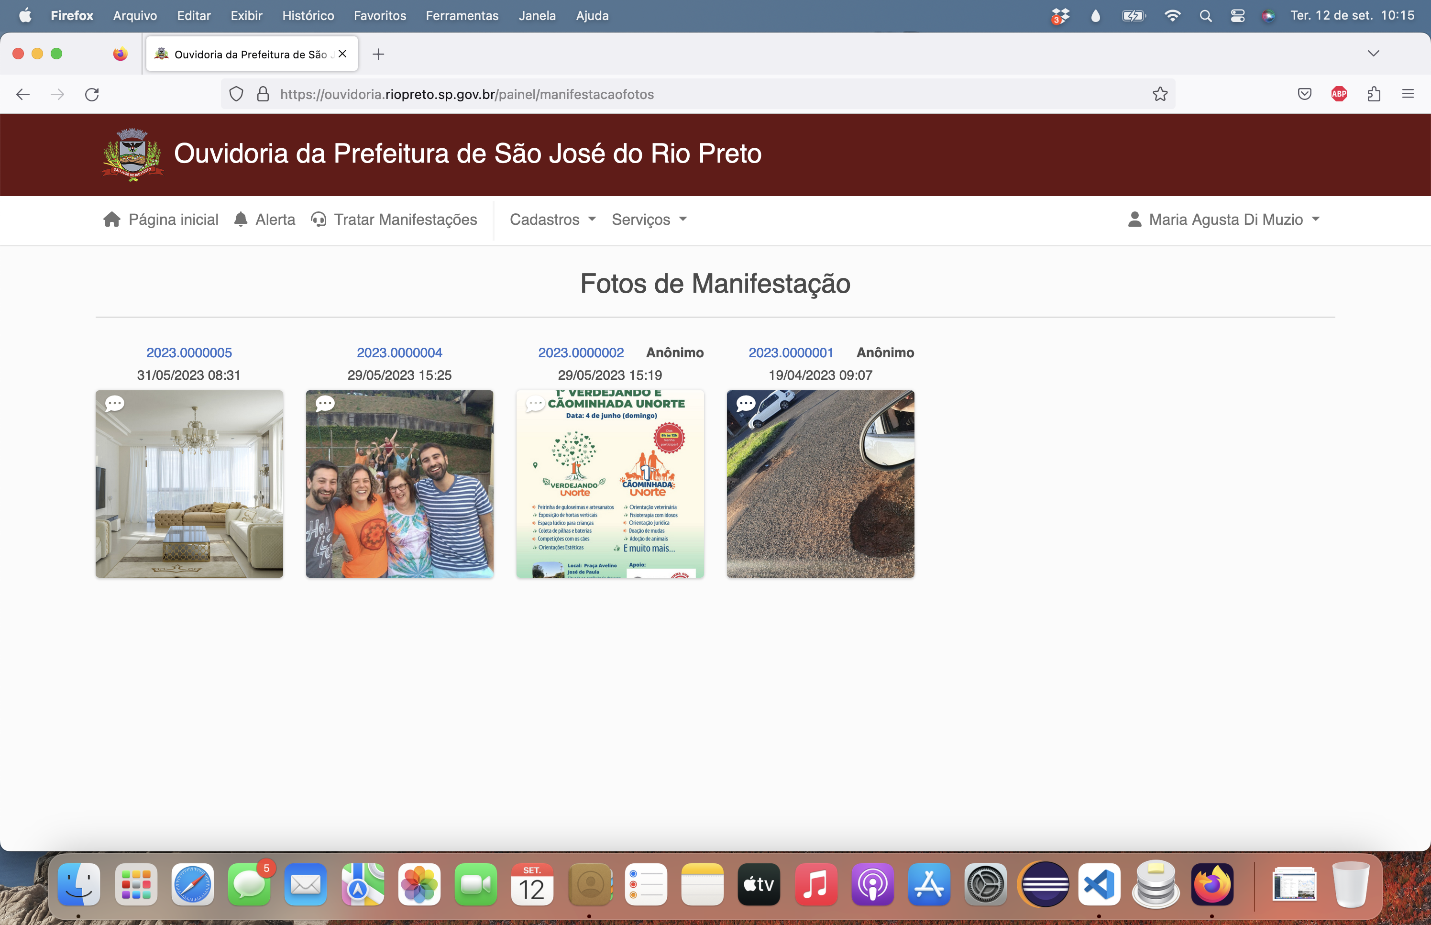This screenshot has width=1431, height=925.
Task: Open the AdBlock Plus extension icon
Action: pos(1339,94)
